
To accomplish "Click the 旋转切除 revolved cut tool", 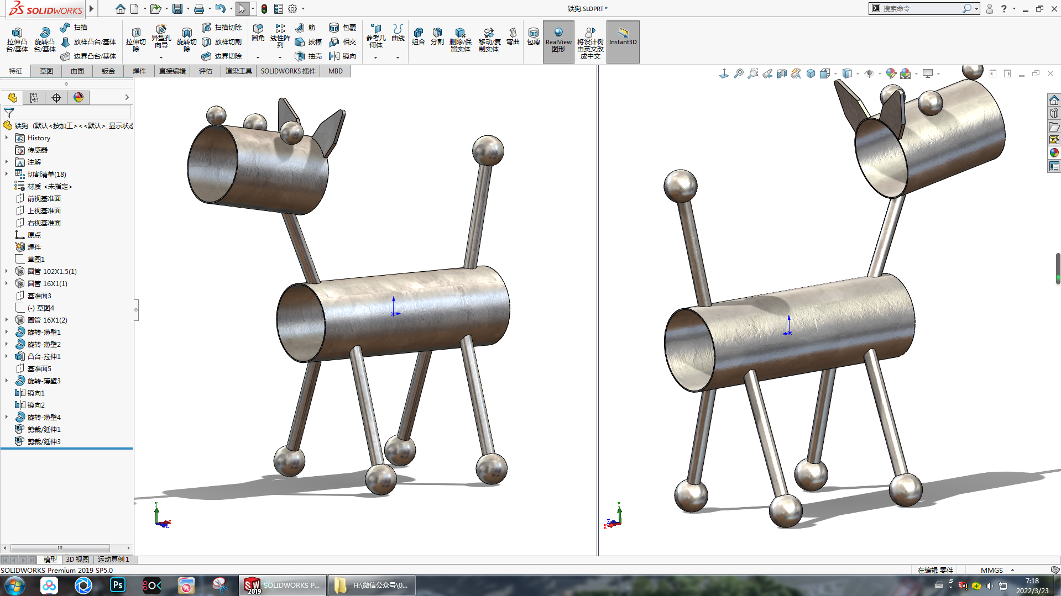I will pyautogui.click(x=186, y=40).
